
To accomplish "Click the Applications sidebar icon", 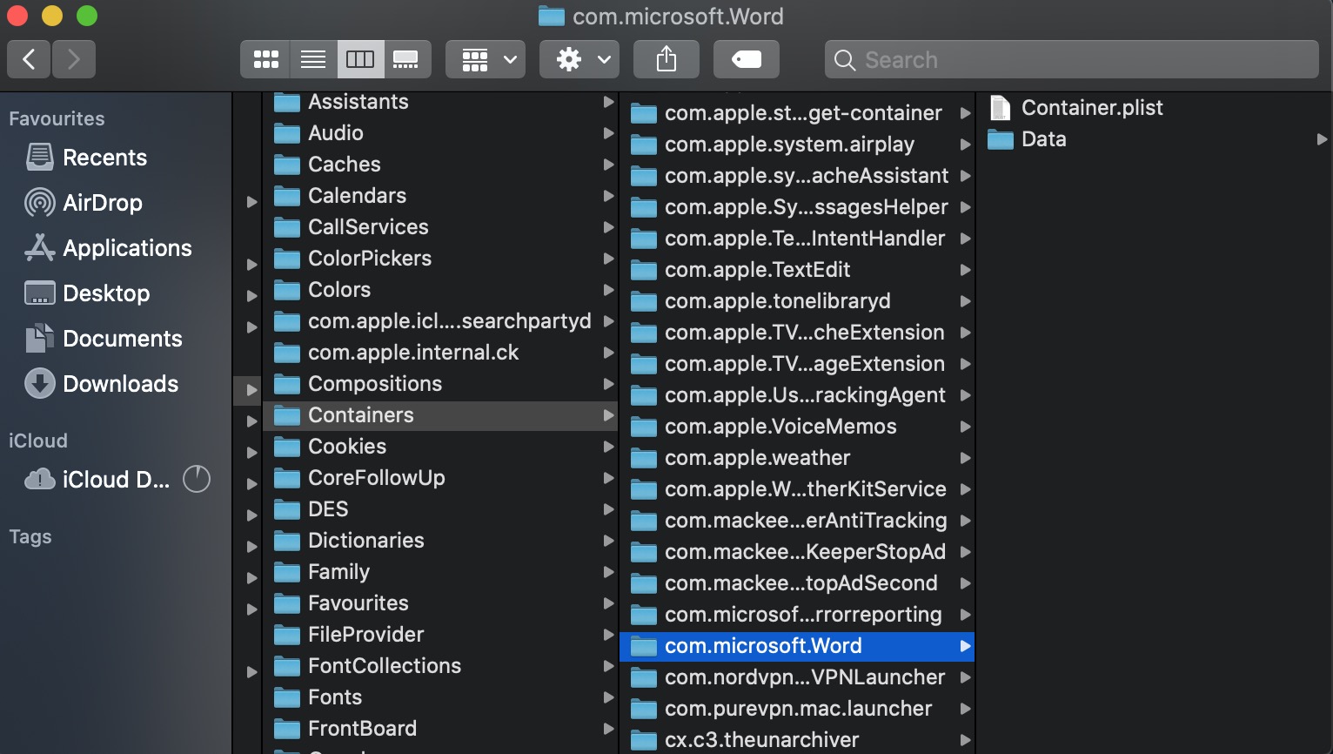I will [x=40, y=247].
